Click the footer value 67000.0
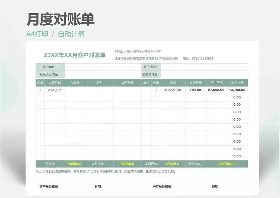Viewport: 280px width, 198px height. [172, 164]
